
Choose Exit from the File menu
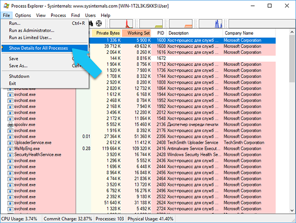(45, 83)
